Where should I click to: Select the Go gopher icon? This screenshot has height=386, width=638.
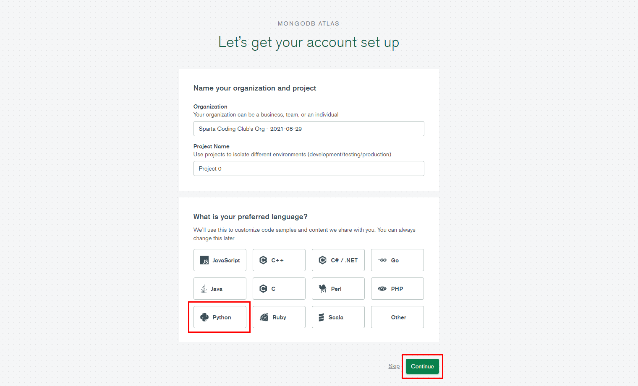click(383, 260)
